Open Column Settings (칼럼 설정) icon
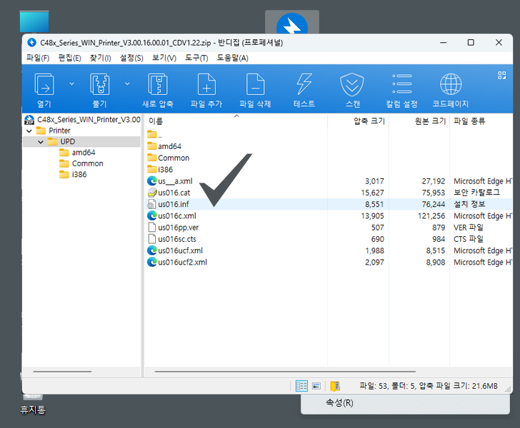 pos(401,84)
